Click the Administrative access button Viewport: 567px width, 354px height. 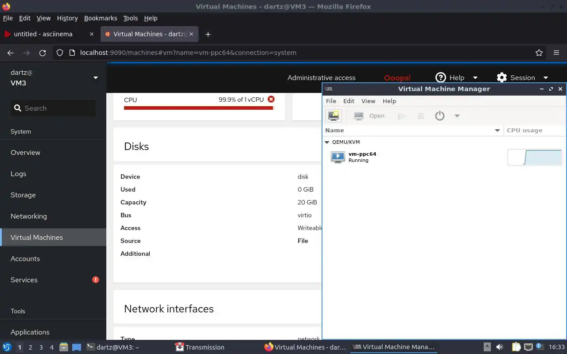click(x=321, y=78)
